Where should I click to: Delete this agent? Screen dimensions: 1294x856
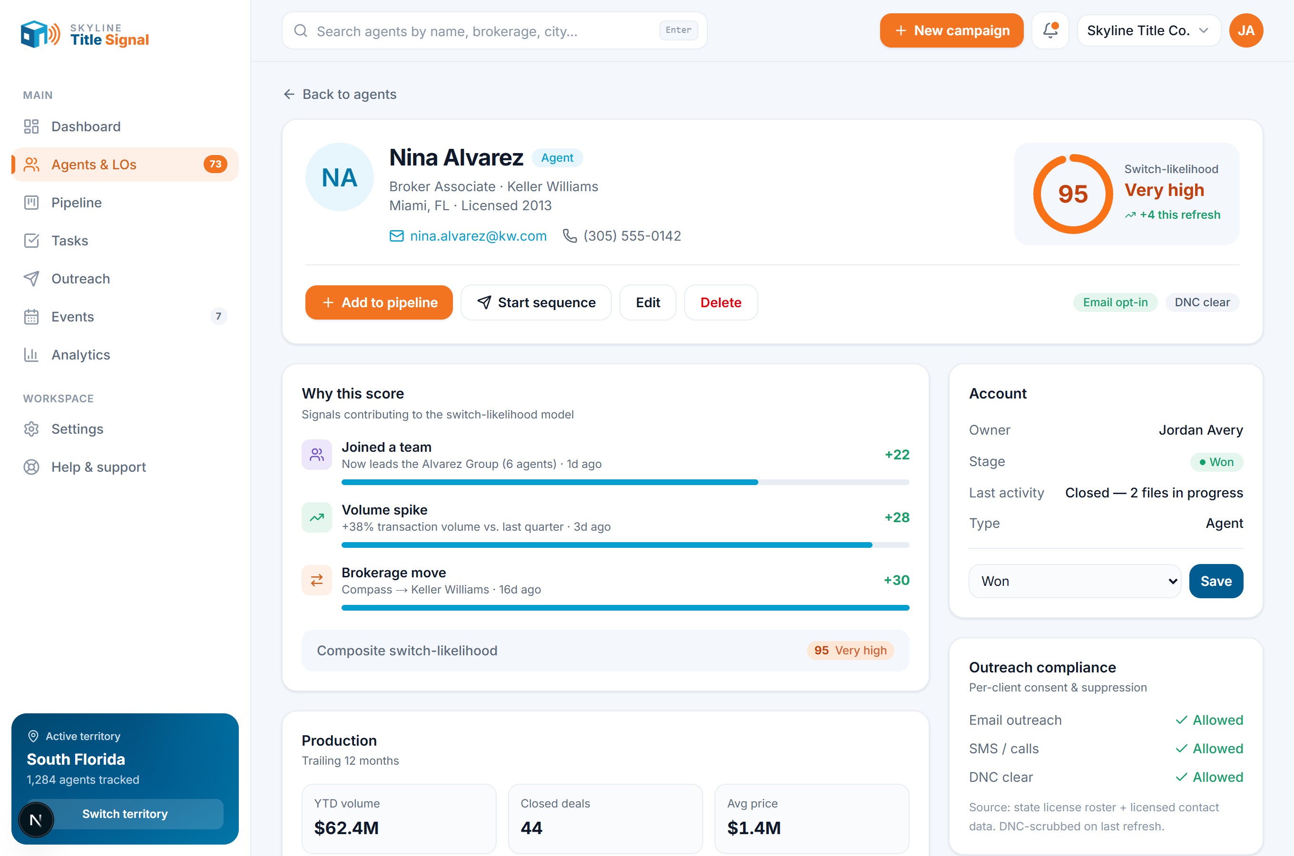(x=721, y=302)
